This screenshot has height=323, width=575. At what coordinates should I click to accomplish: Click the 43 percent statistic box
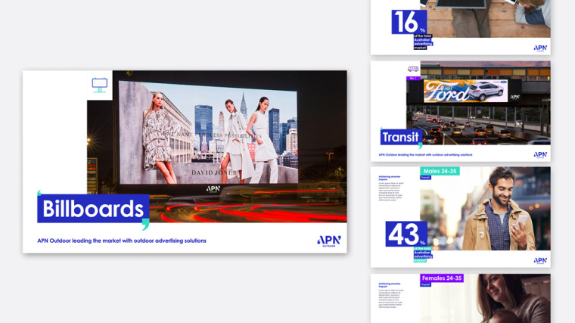point(406,234)
